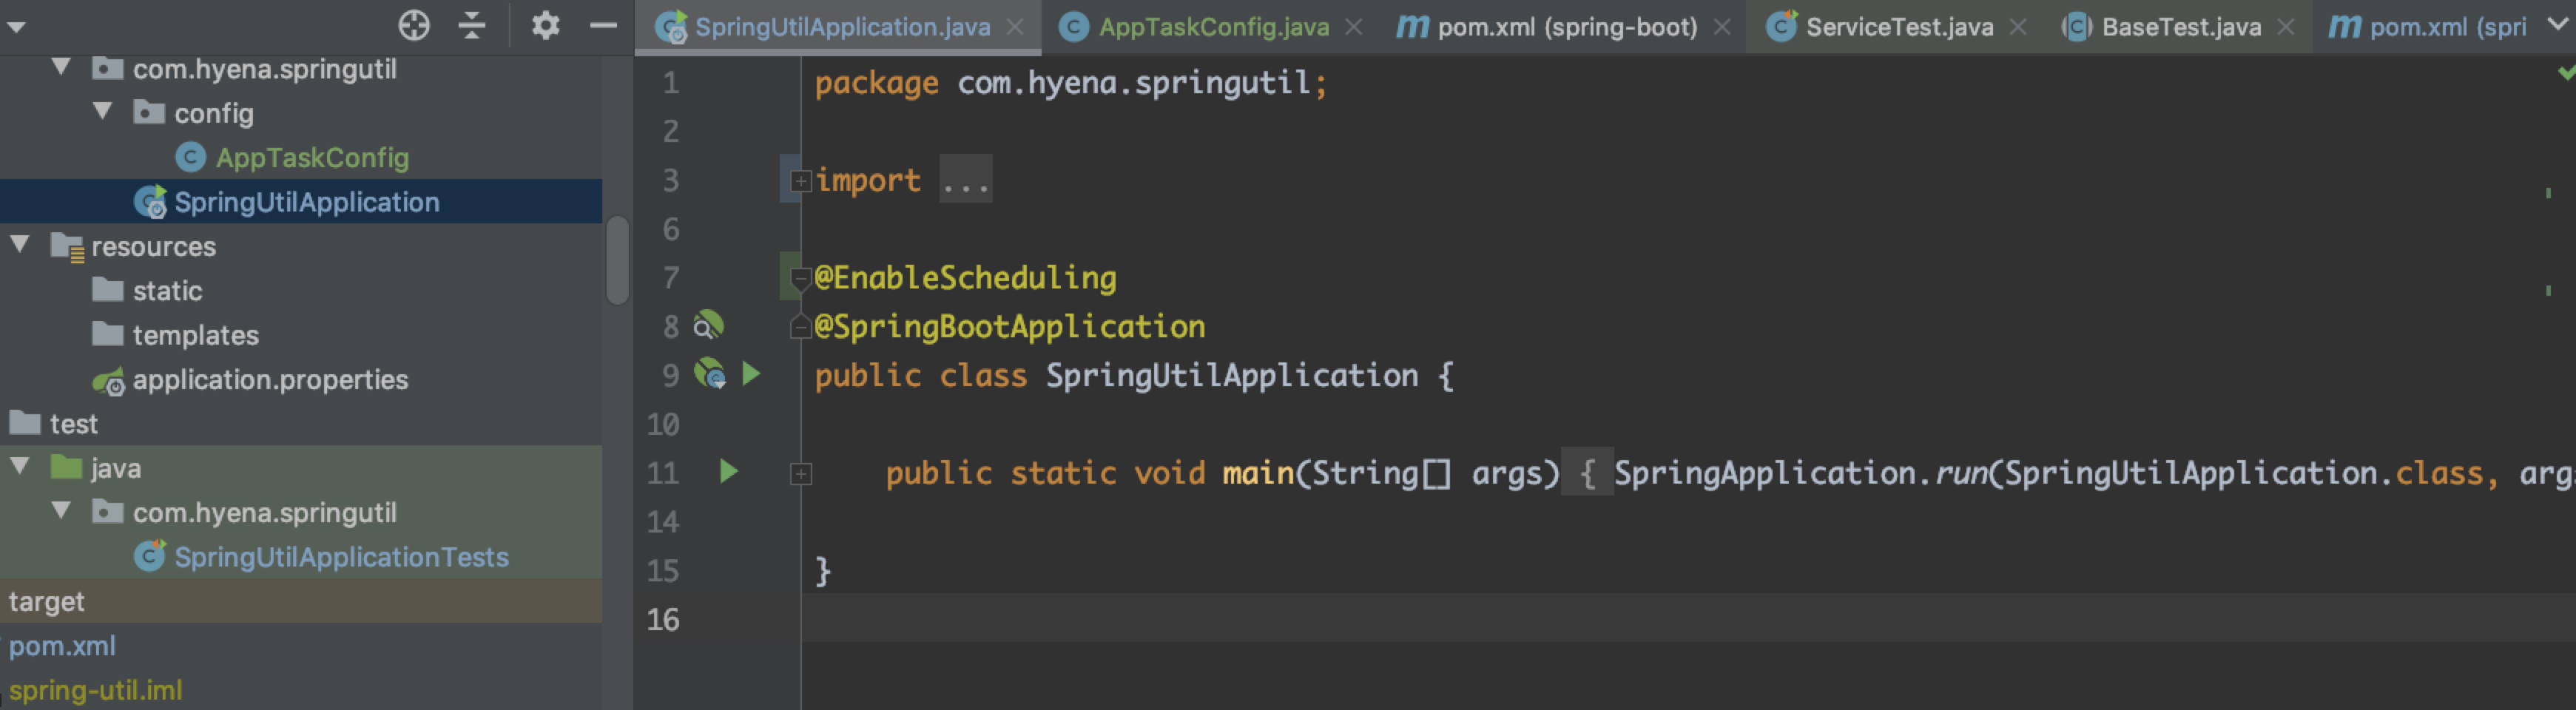Click Spring gutter icon on line 9

(710, 374)
